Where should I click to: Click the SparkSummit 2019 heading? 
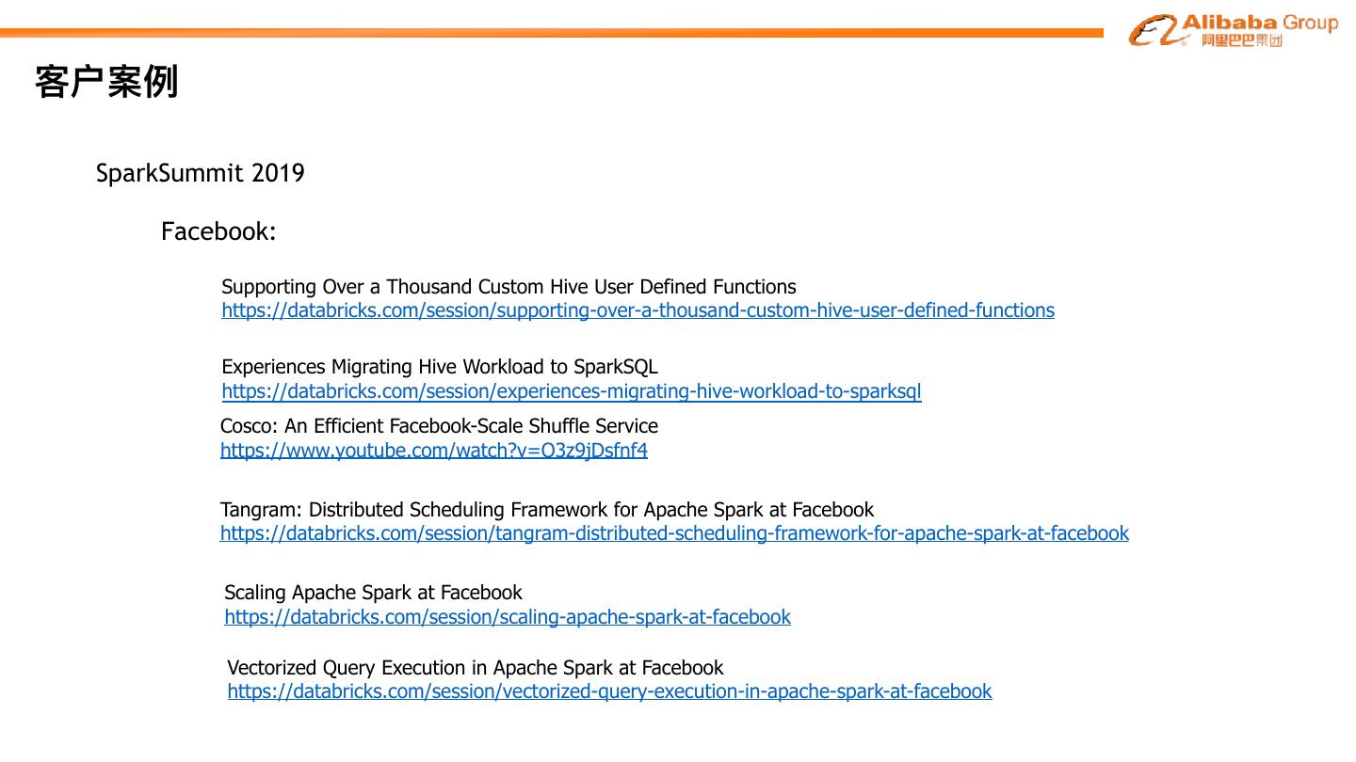coord(200,173)
